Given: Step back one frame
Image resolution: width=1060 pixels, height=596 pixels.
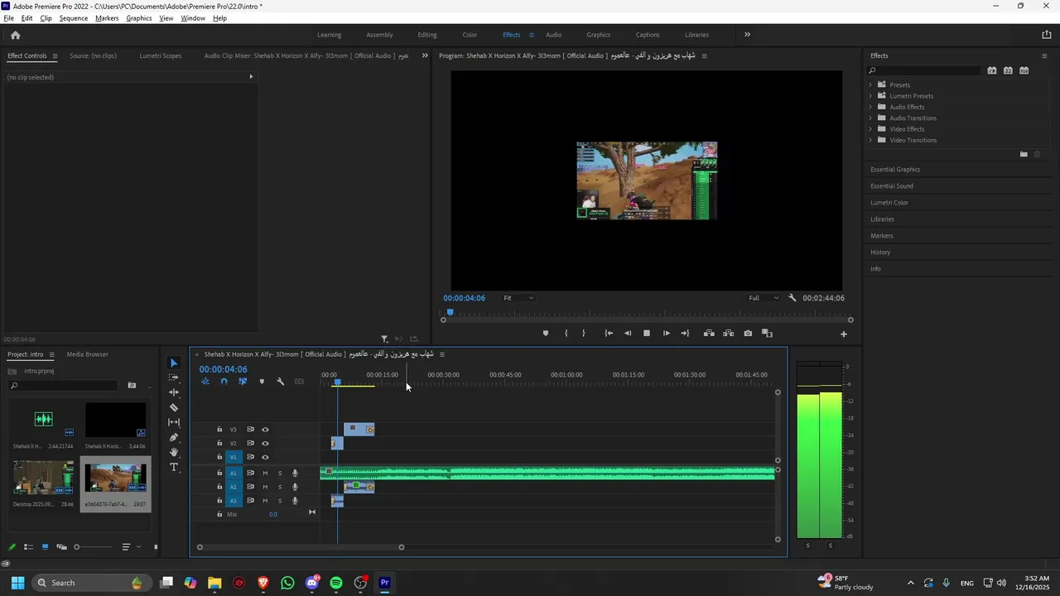Looking at the screenshot, I should pyautogui.click(x=628, y=333).
